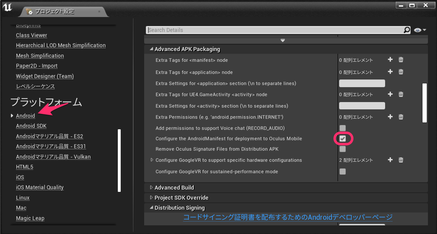Screen dimensions: 437x234
Task: Click the search magnifier icon
Action: click(407, 30)
